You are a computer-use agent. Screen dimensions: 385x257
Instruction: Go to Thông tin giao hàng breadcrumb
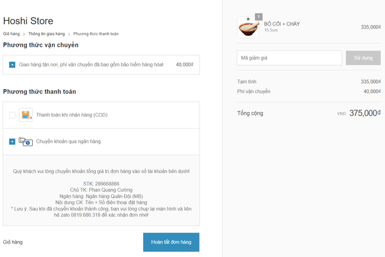(47, 34)
